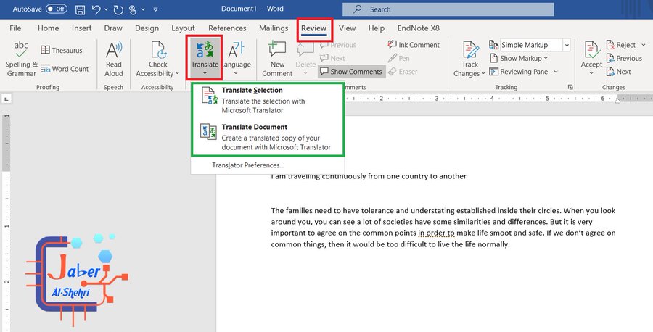Open Reviewing Pane dropdown arrow

click(556, 72)
